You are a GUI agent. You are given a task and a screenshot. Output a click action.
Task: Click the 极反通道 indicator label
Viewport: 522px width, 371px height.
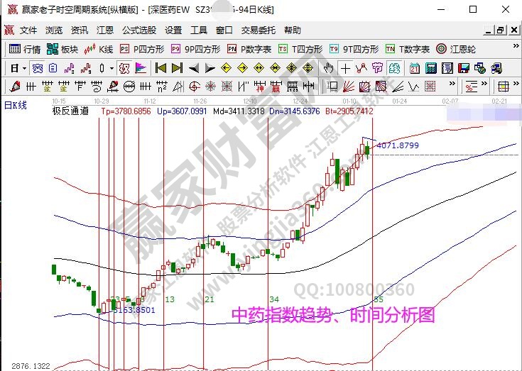pos(70,111)
